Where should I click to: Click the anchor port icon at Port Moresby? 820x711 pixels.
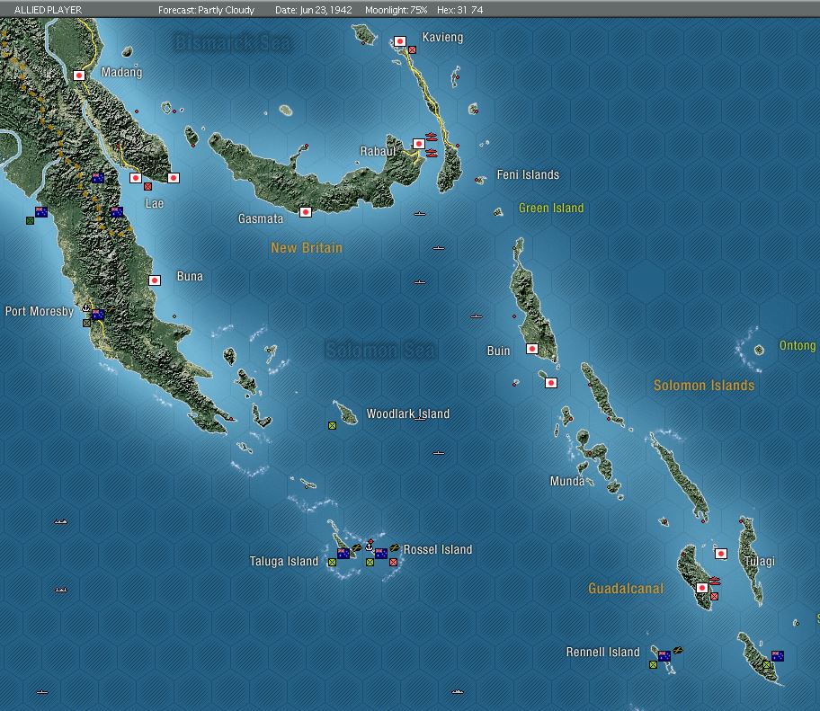(x=86, y=308)
